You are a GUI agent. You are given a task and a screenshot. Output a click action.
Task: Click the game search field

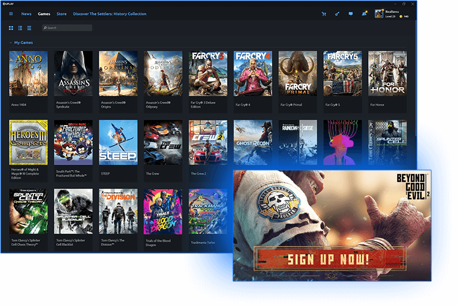(x=68, y=28)
